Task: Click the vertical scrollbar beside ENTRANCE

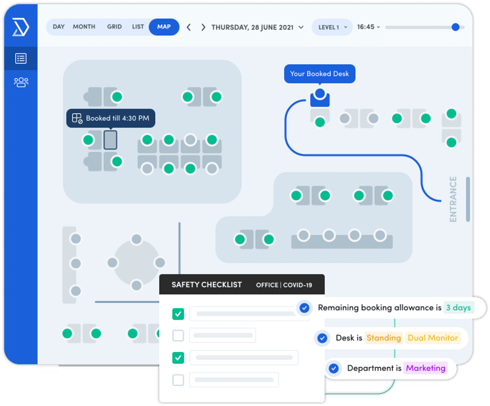Action: [x=468, y=199]
